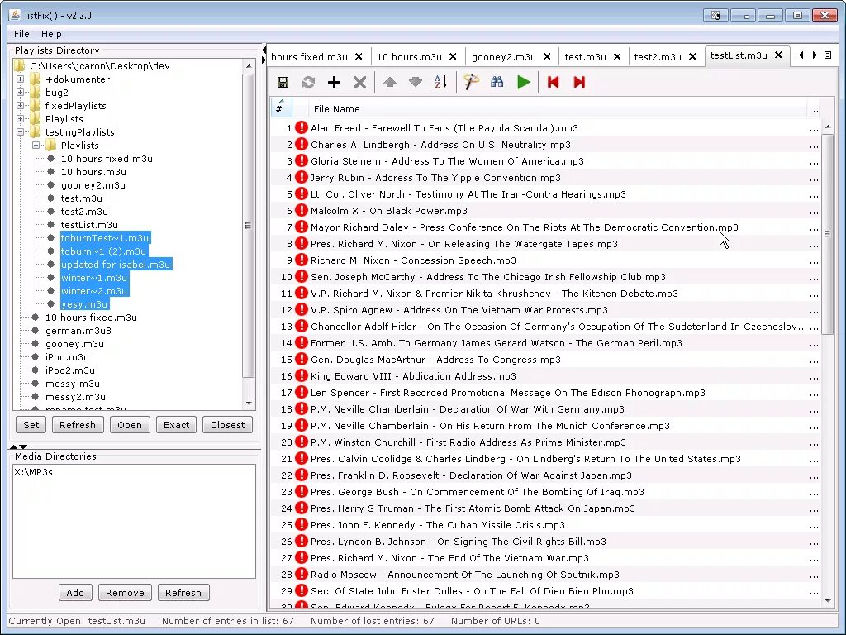Image resolution: width=846 pixels, height=635 pixels.
Task: Click the binoculars find icon
Action: [497, 82]
